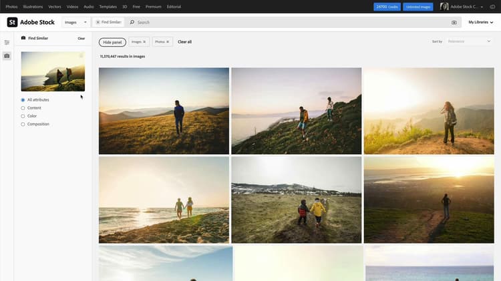Click the Hide panel button

tap(112, 42)
